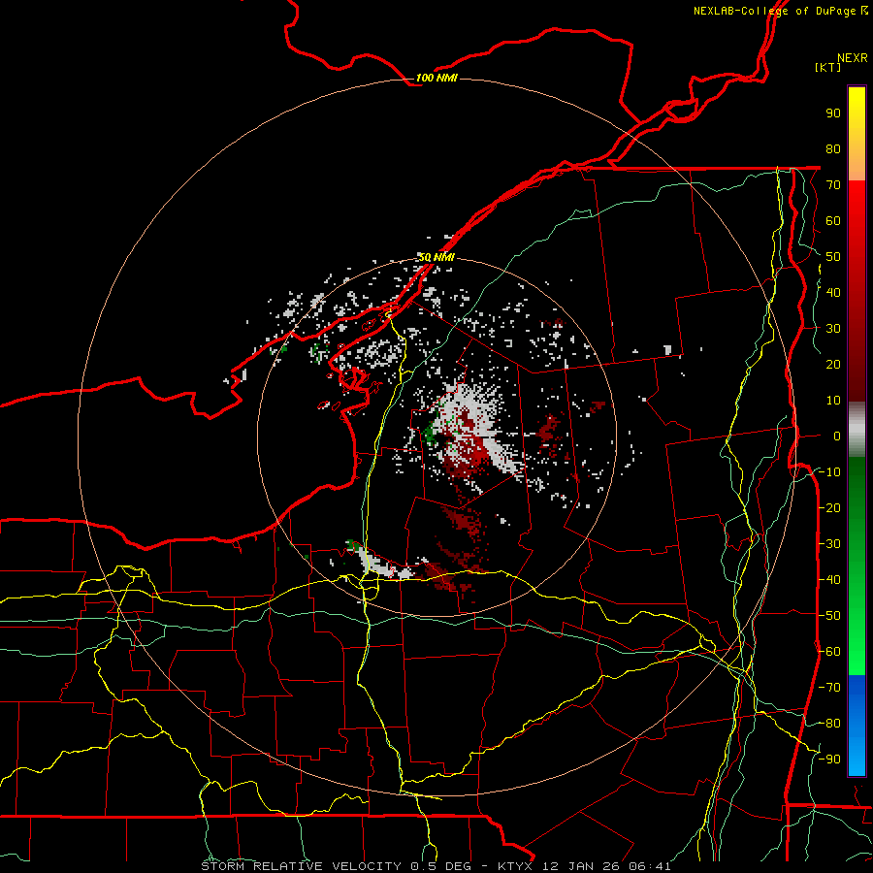
Task: Click the -70 value on color scale
Action: [x=829, y=687]
